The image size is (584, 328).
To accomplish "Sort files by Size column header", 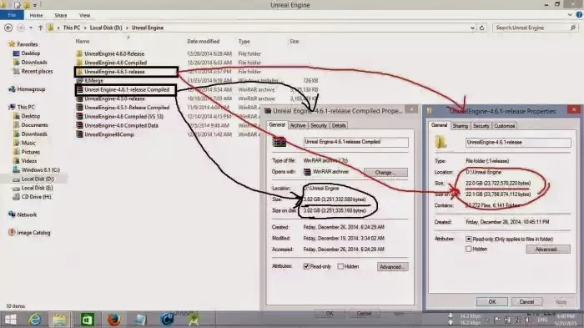I will 295,42.
